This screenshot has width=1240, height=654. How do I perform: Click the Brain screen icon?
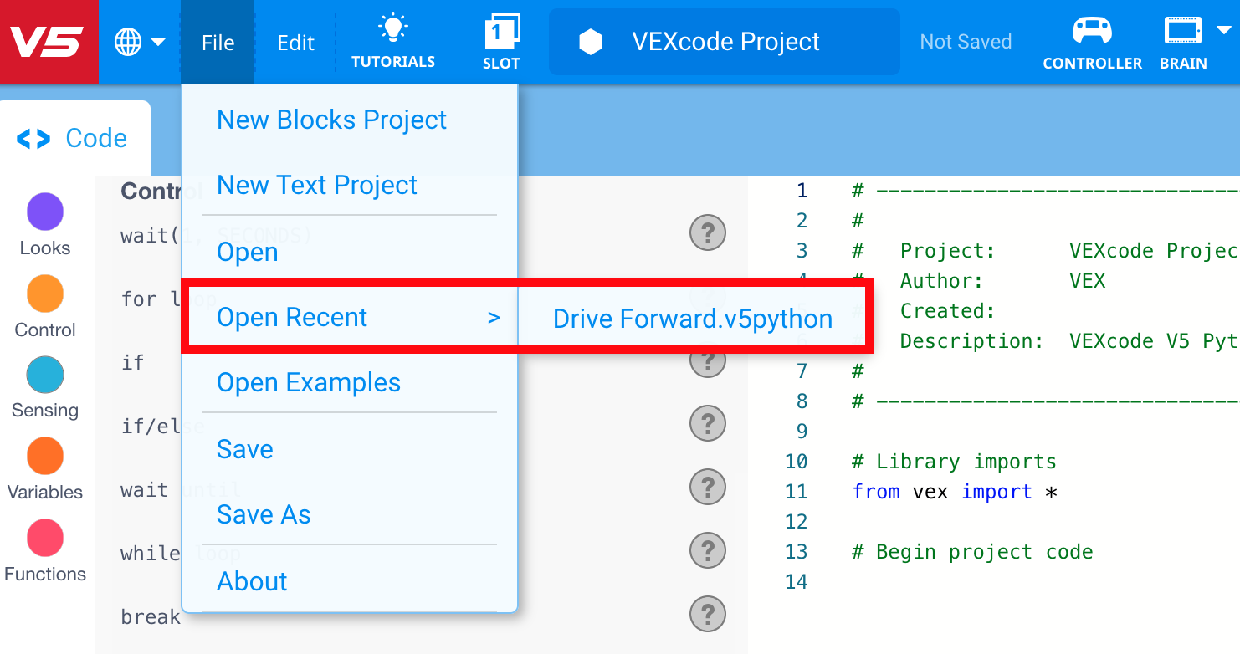[1182, 32]
